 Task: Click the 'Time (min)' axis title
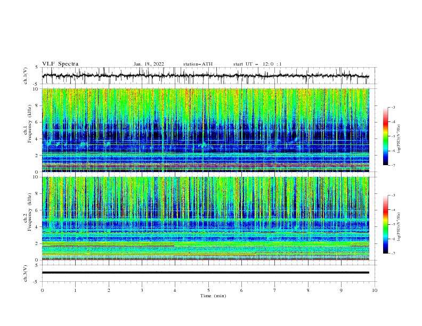[213, 296]
